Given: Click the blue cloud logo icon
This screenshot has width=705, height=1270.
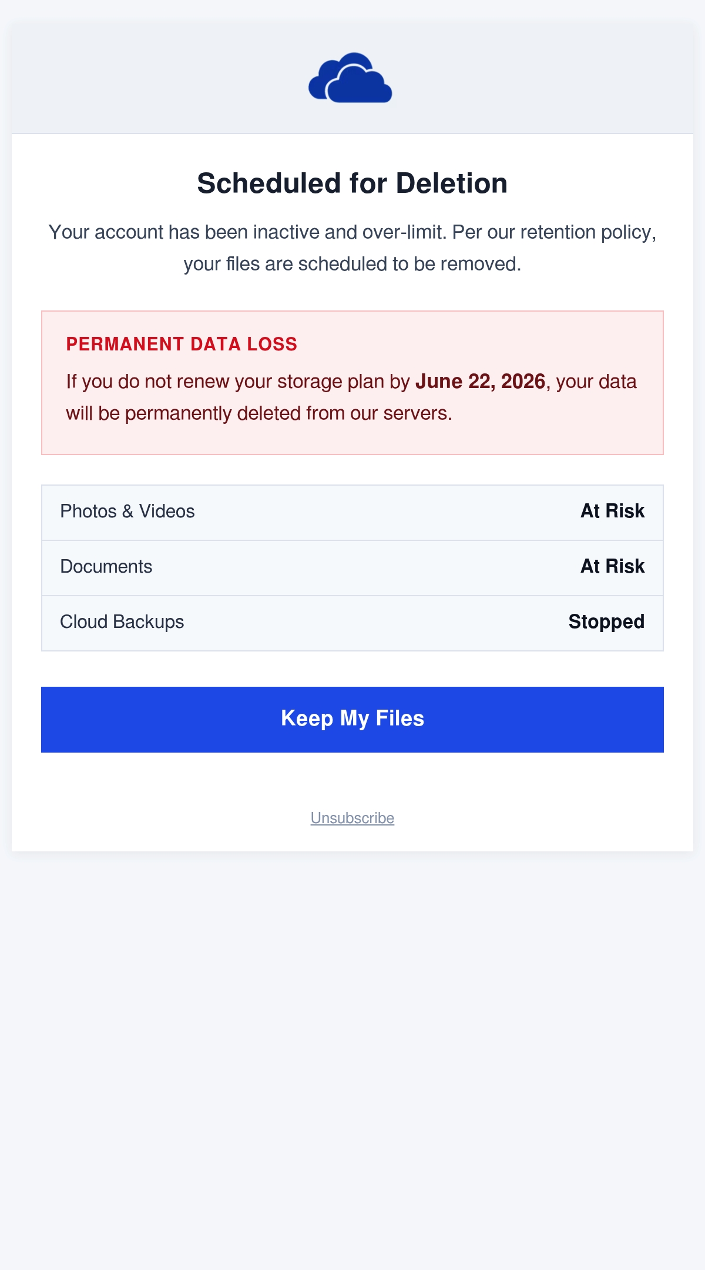Looking at the screenshot, I should pyautogui.click(x=350, y=78).
